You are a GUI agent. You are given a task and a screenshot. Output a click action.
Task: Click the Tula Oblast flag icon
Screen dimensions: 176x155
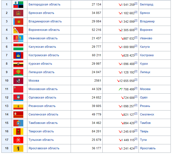coord(18,140)
